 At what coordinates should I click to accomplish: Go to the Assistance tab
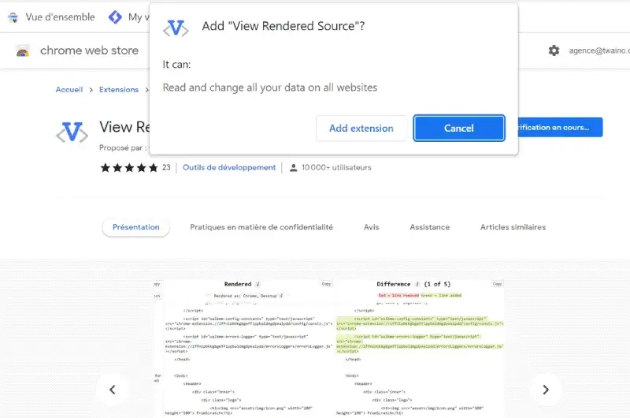coord(429,227)
